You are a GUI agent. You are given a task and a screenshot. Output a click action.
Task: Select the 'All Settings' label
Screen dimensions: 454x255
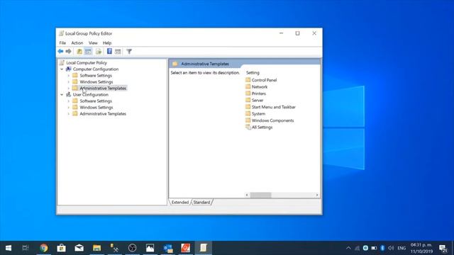click(x=262, y=127)
